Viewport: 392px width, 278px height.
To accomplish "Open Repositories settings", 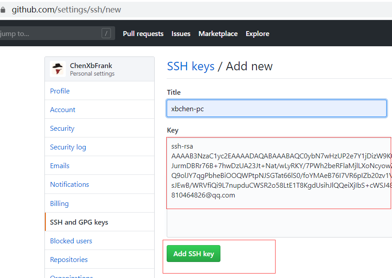I will (100, 259).
